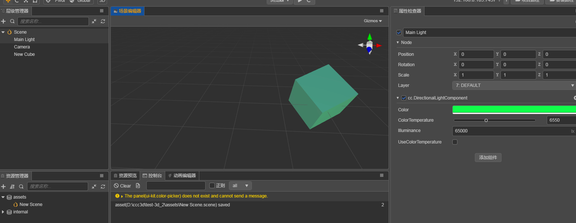This screenshot has height=223, width=576.
Task: Open the scene editor panel menu
Action: (382, 11)
